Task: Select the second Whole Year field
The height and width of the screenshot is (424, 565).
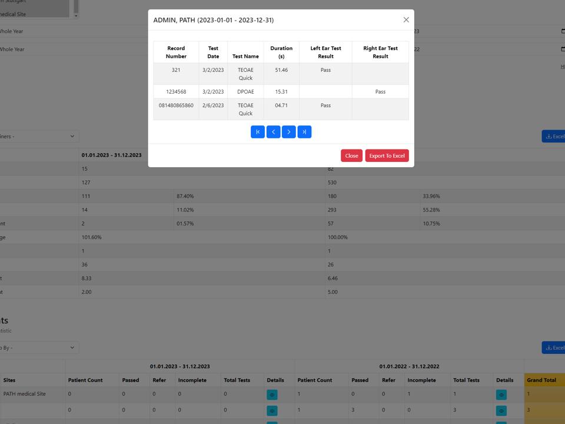Action: pyautogui.click(x=74, y=49)
